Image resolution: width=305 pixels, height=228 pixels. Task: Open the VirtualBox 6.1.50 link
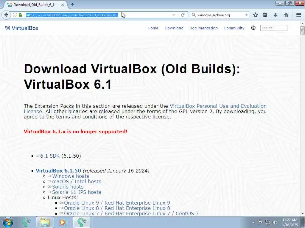click(58, 171)
